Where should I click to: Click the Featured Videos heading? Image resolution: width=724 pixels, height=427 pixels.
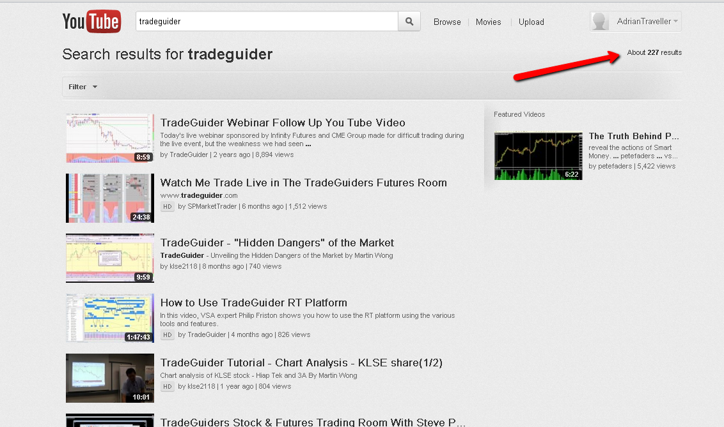[x=519, y=114]
